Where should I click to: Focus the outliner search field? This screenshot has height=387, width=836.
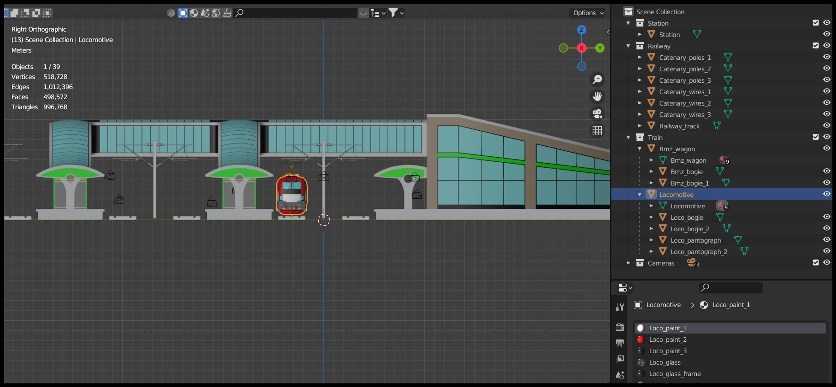click(295, 13)
